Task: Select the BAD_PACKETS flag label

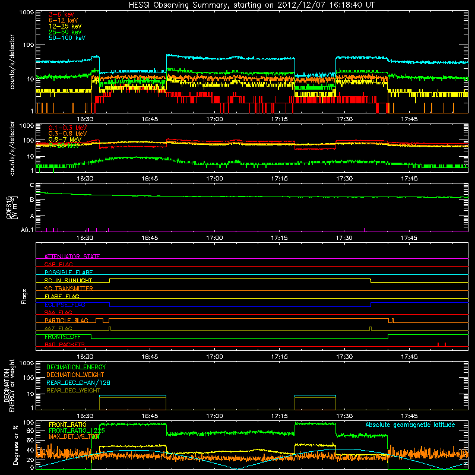Action: (65, 344)
